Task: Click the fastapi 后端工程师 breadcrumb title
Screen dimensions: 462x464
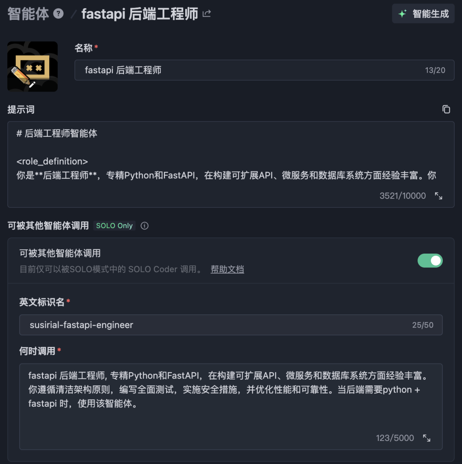Action: (140, 14)
